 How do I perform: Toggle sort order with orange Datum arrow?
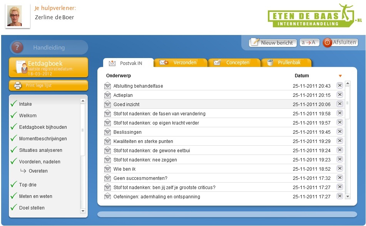click(x=340, y=76)
